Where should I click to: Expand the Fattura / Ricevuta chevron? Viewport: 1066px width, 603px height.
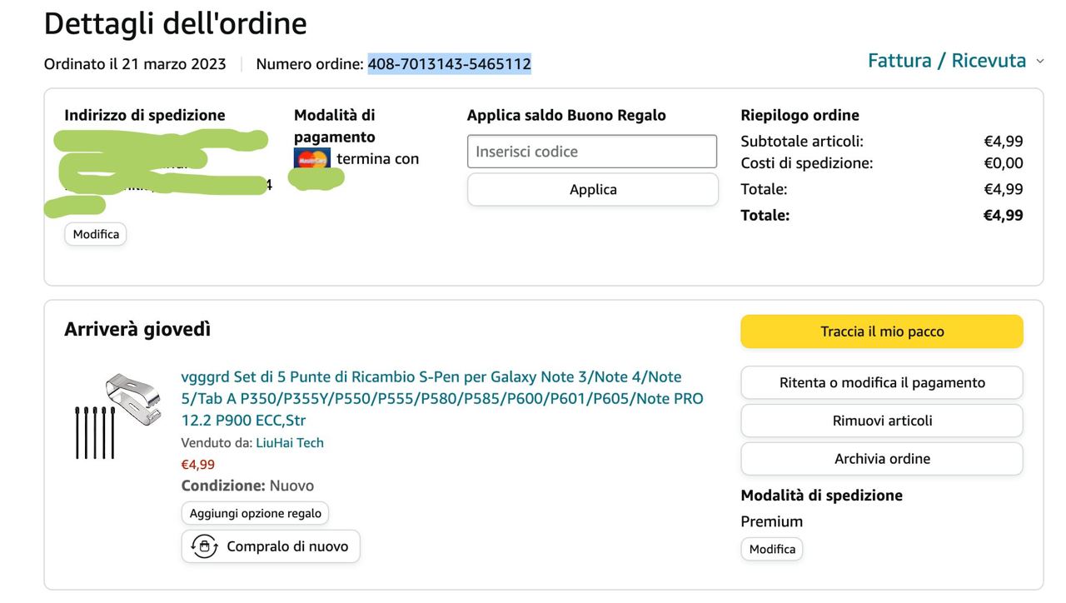click(x=1039, y=62)
